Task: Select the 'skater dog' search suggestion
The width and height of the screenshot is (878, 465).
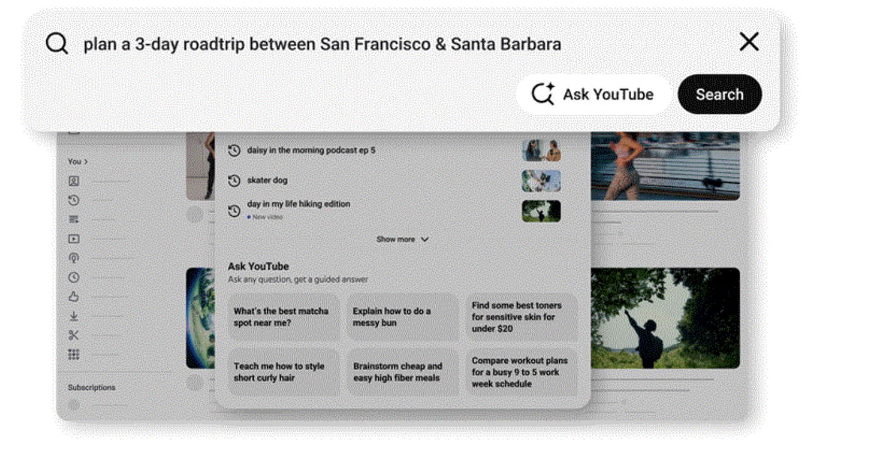Action: (x=267, y=180)
